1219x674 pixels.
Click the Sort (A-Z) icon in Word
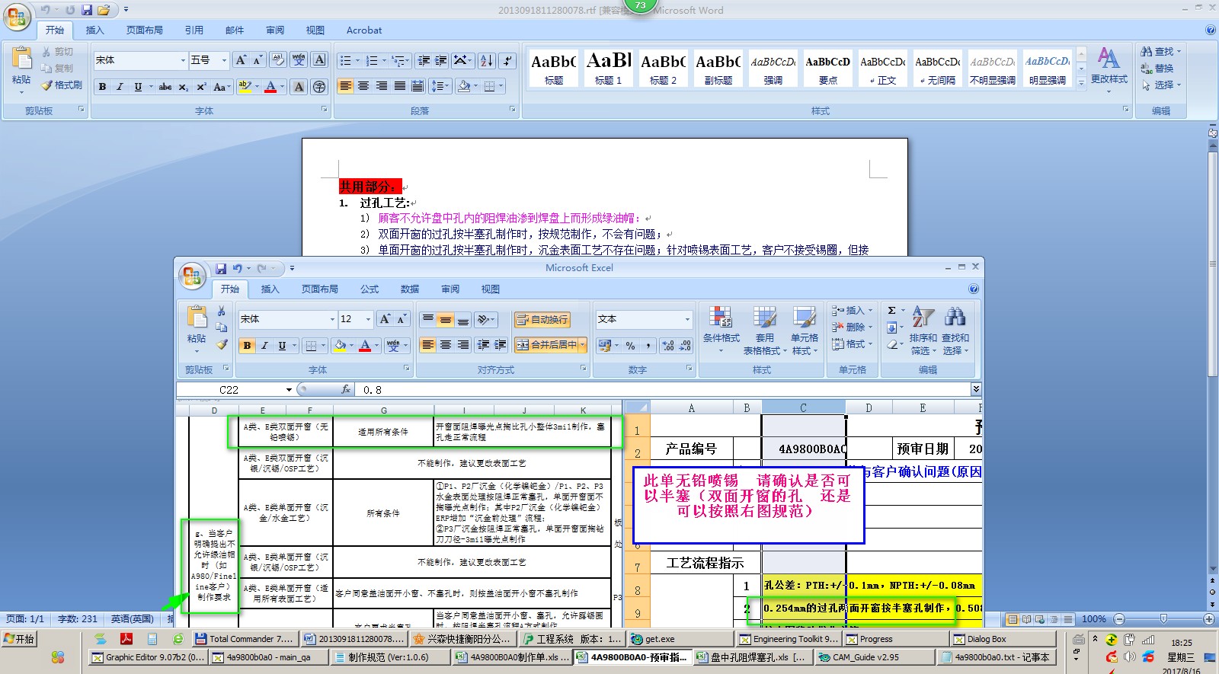pyautogui.click(x=487, y=60)
